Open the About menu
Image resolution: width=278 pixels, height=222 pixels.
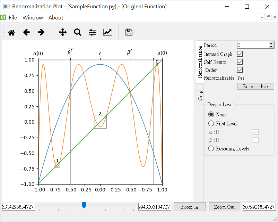tap(56, 18)
